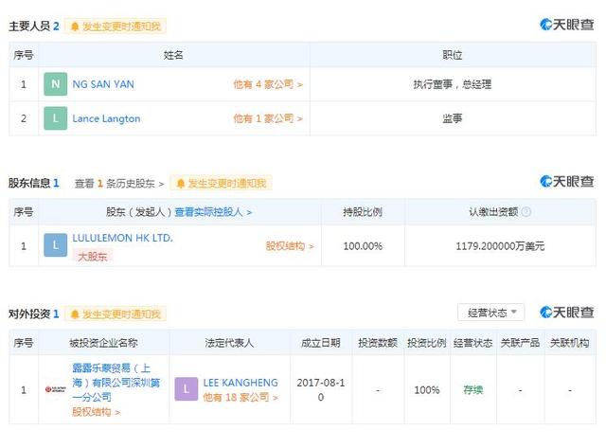Click 姓名 column header
The width and height of the screenshot is (606, 448).
coord(173,55)
